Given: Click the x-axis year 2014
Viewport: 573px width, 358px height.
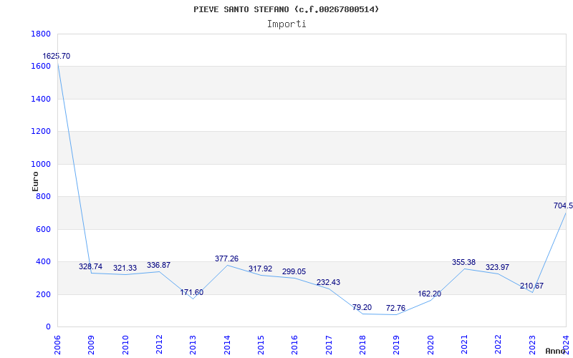Looking at the screenshot, I should tap(227, 345).
